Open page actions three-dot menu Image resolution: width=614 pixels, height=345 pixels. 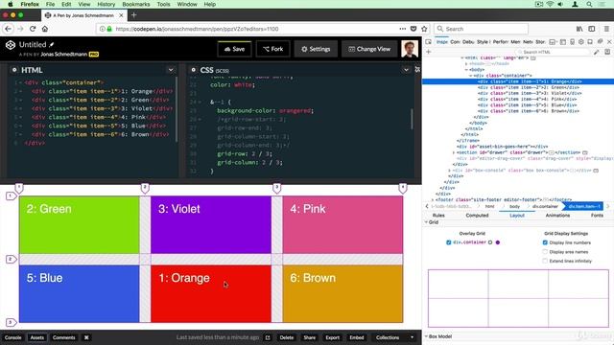[403, 29]
